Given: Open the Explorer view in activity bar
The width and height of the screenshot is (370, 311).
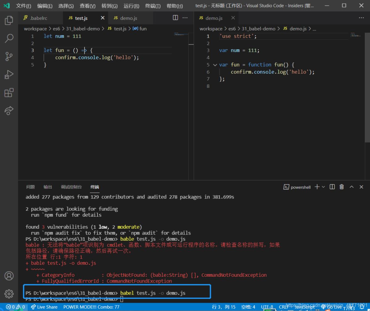Looking at the screenshot, I should coord(9,21).
